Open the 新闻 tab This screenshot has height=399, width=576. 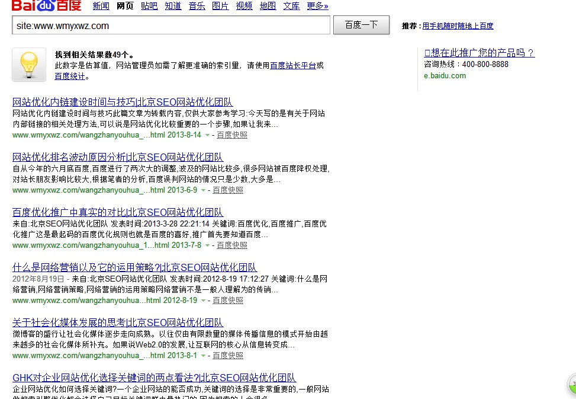[x=101, y=6]
